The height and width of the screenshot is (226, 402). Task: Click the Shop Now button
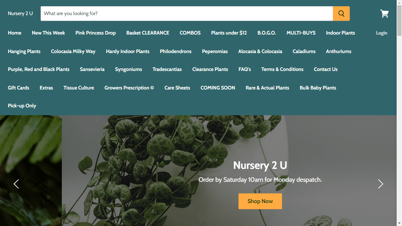pos(260,201)
